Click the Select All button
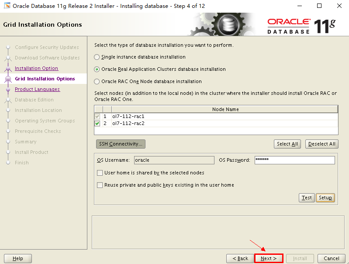Image resolution: width=349 pixels, height=264 pixels. click(x=287, y=144)
